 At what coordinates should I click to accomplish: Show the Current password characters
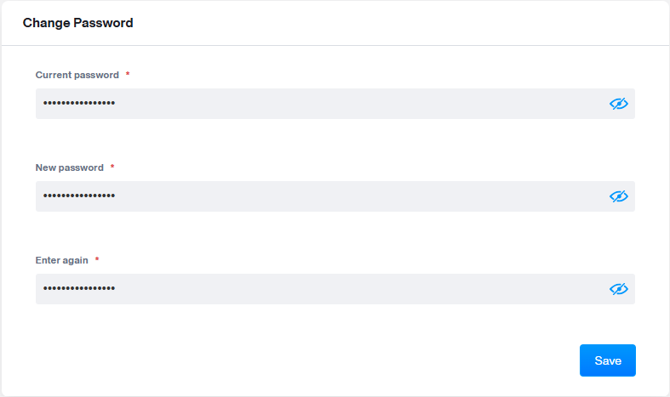click(618, 104)
